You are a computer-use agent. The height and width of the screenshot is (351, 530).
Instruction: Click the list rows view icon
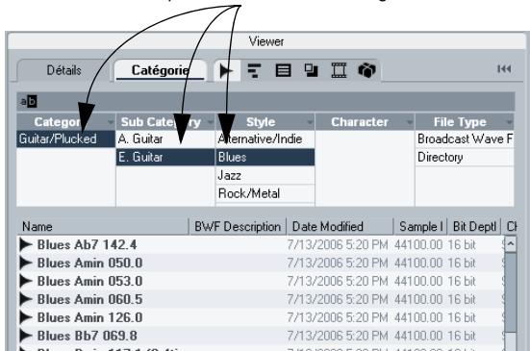pyautogui.click(x=283, y=70)
